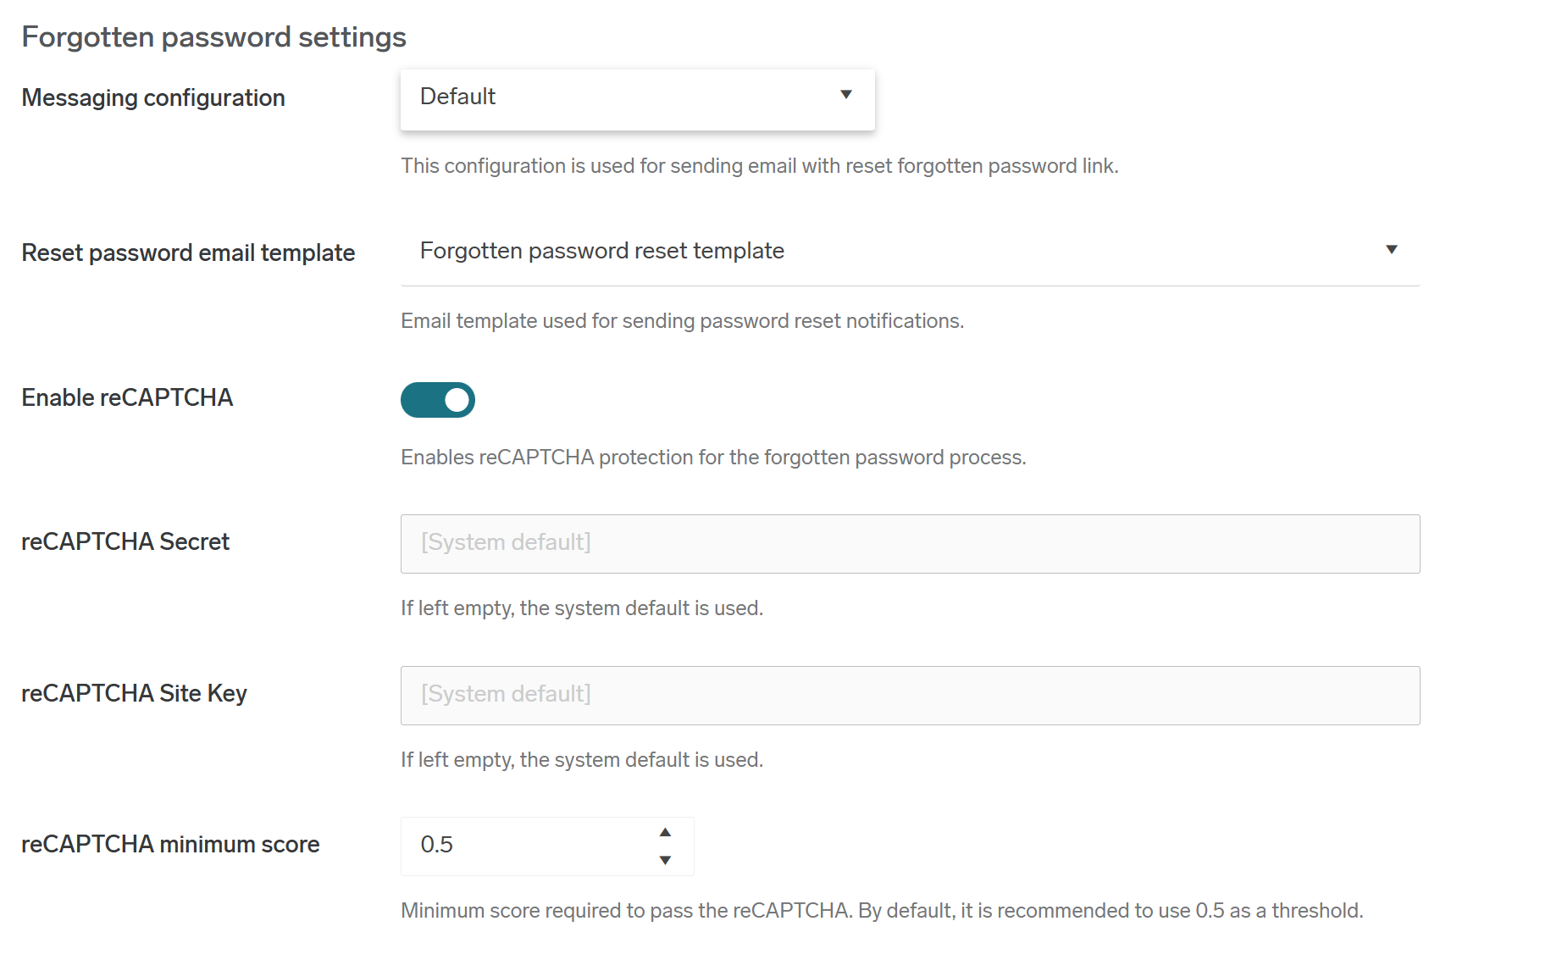Focus the reCAPTCHA Secret field
The height and width of the screenshot is (960, 1562).
click(910, 544)
